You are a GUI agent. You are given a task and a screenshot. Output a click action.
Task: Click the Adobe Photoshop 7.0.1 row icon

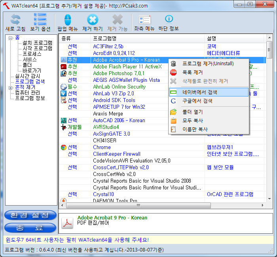(x=63, y=74)
